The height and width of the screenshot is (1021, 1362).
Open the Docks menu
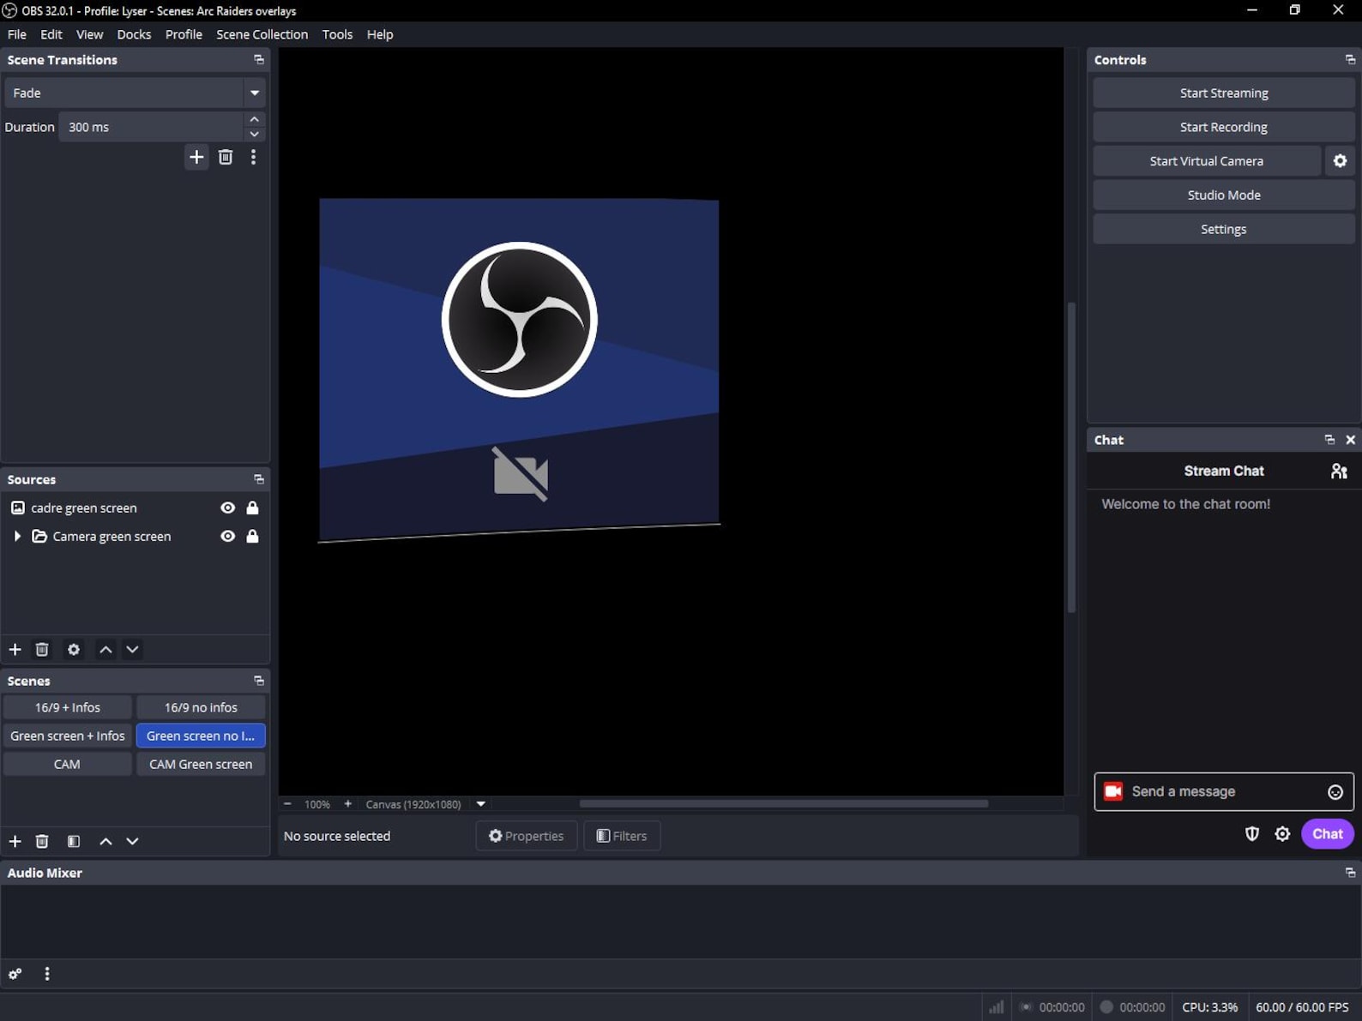point(134,34)
